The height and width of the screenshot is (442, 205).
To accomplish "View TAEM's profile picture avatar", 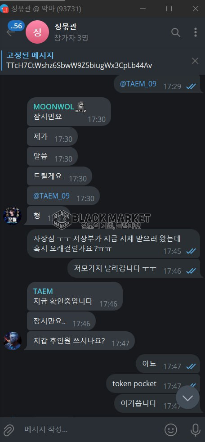I will click(13, 341).
